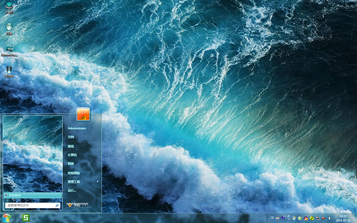Open the 网络 desktop icon
The image size is (357, 223).
(x=9, y=29)
